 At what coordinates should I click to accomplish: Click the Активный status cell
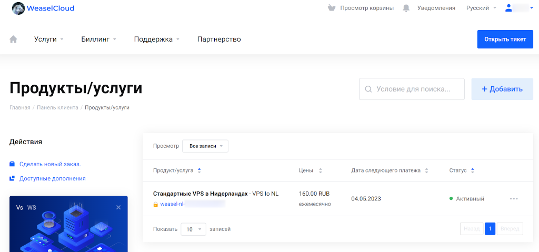(x=467, y=199)
